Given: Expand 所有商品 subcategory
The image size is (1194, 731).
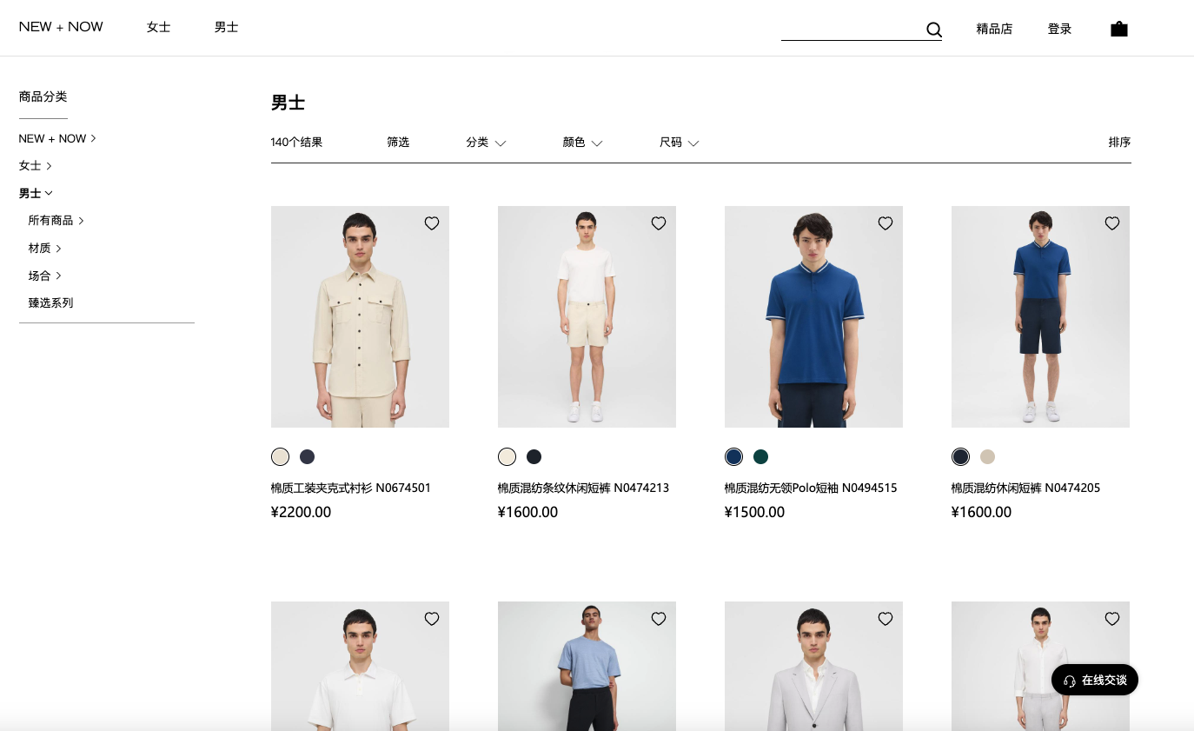Looking at the screenshot, I should (x=56, y=221).
